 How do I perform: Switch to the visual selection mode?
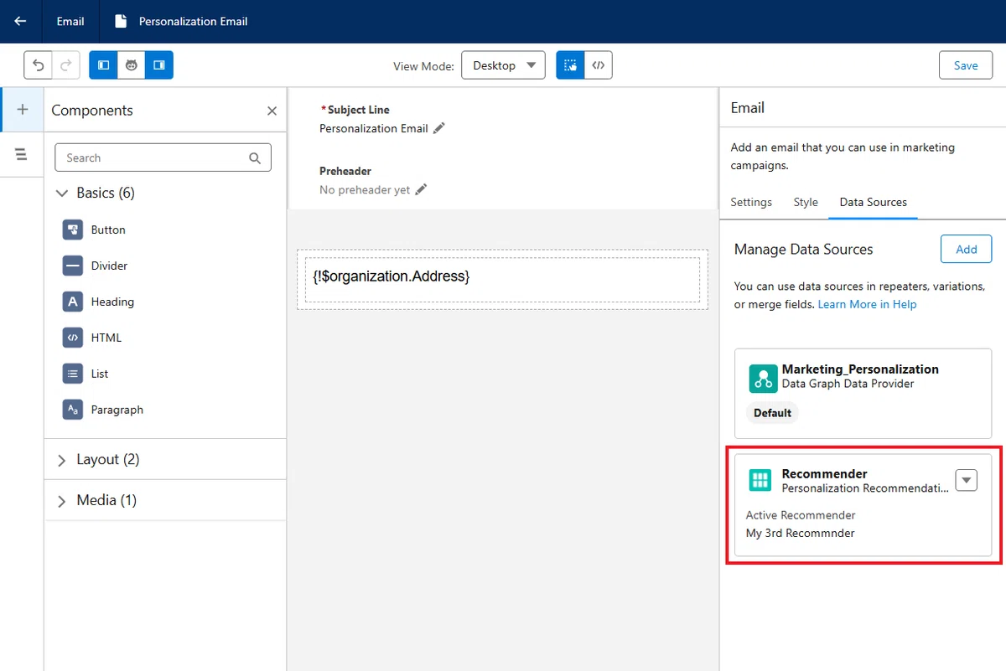(x=570, y=65)
